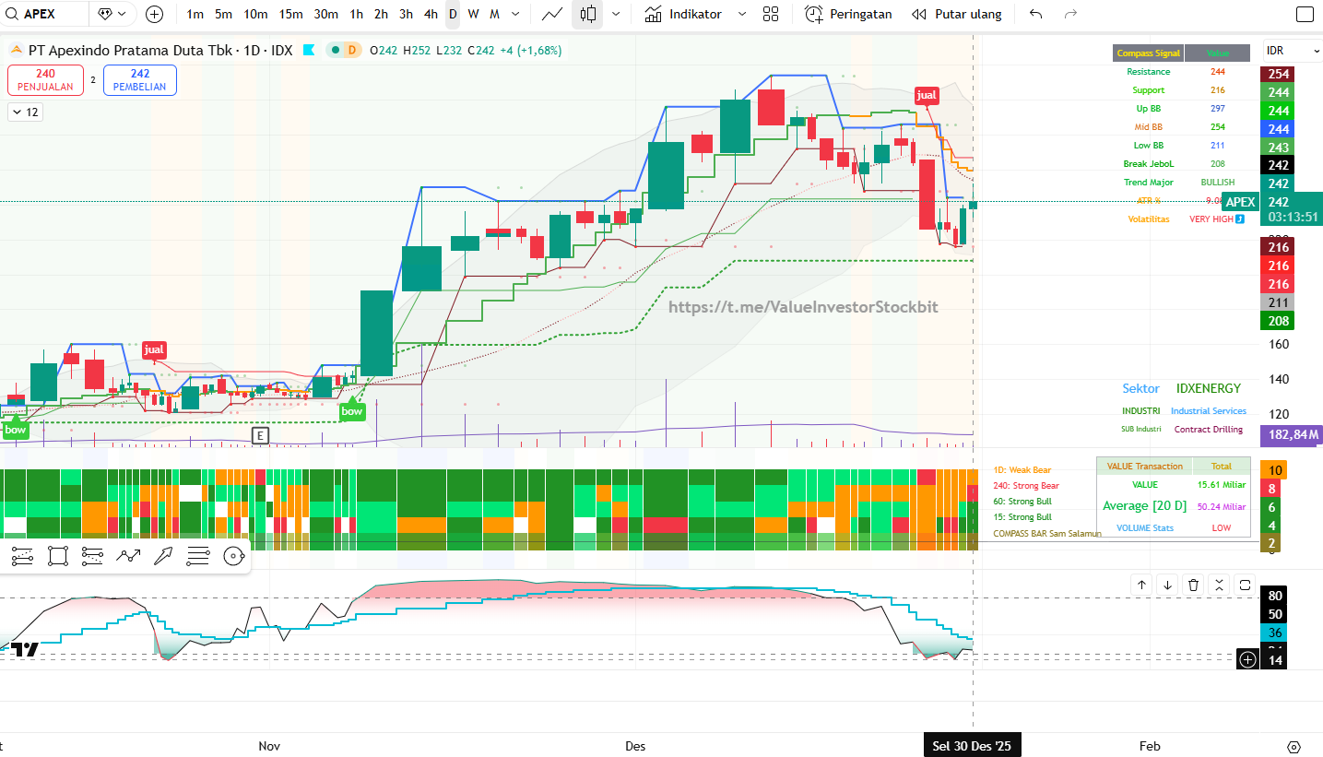Click the Peringatan alert button label
The width and height of the screenshot is (1323, 757).
(861, 14)
